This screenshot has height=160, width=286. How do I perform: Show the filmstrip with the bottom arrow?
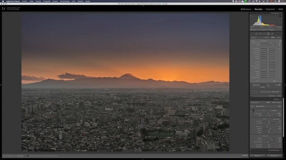click(x=143, y=159)
